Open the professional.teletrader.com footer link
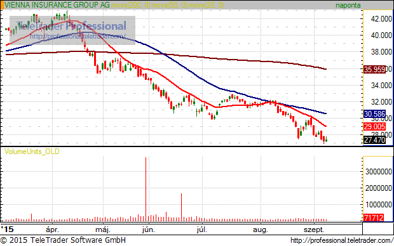 (x=342, y=240)
